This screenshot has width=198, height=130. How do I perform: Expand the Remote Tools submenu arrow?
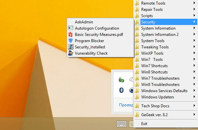[194, 3]
